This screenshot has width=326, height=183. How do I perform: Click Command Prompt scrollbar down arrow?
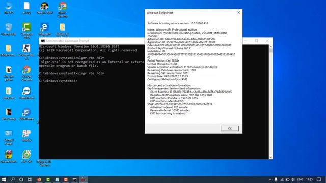[x=270, y=157]
